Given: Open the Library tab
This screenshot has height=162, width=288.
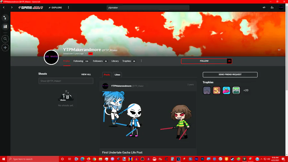Looking at the screenshot, I should click(115, 61).
